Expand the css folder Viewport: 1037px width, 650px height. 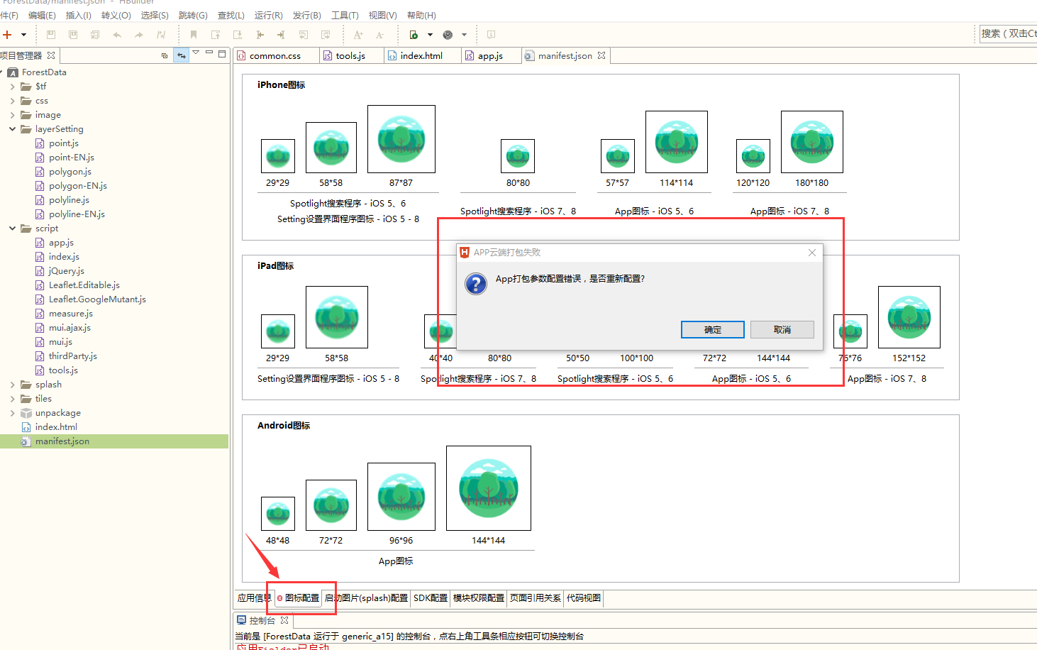(x=12, y=101)
